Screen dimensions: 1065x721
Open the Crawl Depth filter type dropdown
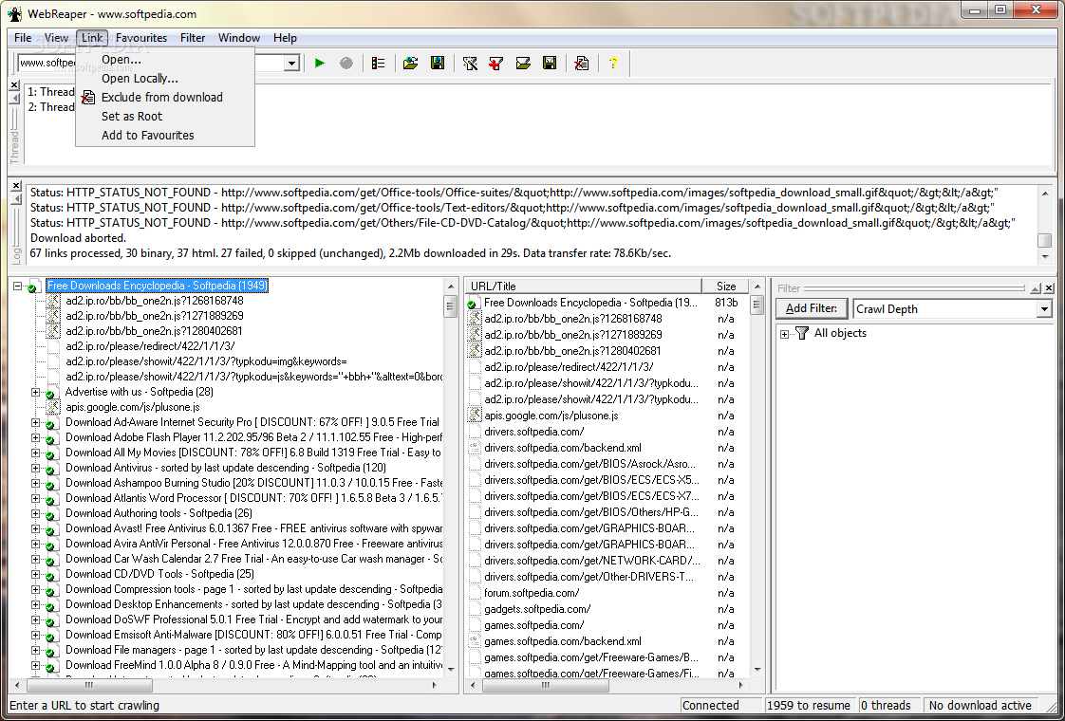[x=1044, y=309]
